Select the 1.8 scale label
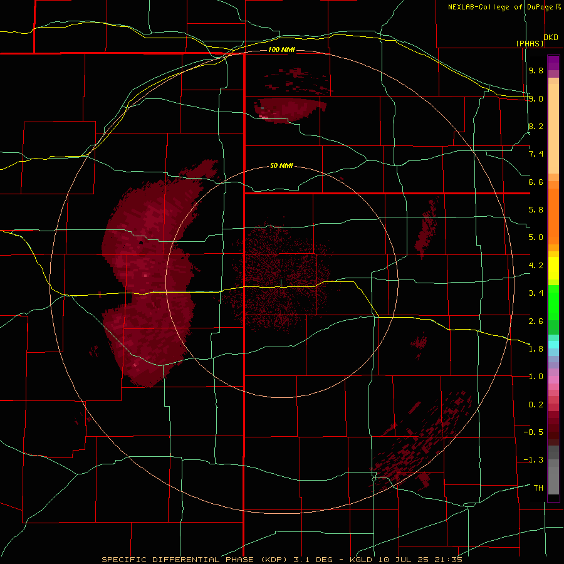564x564 pixels. pos(536,349)
